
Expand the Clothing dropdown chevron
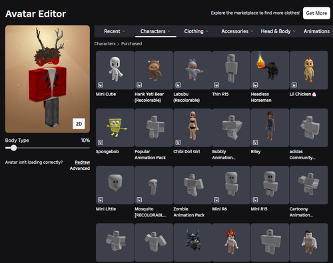click(207, 31)
